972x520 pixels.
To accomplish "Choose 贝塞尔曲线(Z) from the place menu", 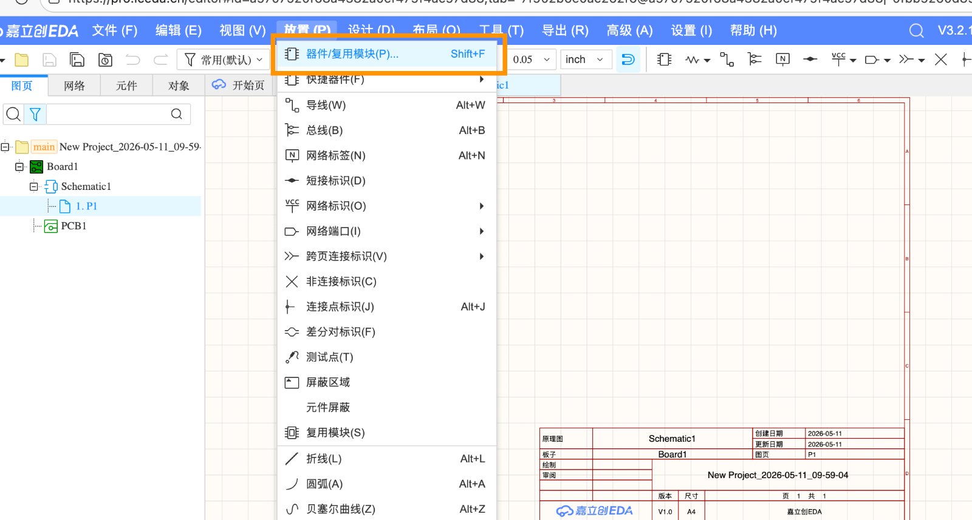I will pos(387,509).
